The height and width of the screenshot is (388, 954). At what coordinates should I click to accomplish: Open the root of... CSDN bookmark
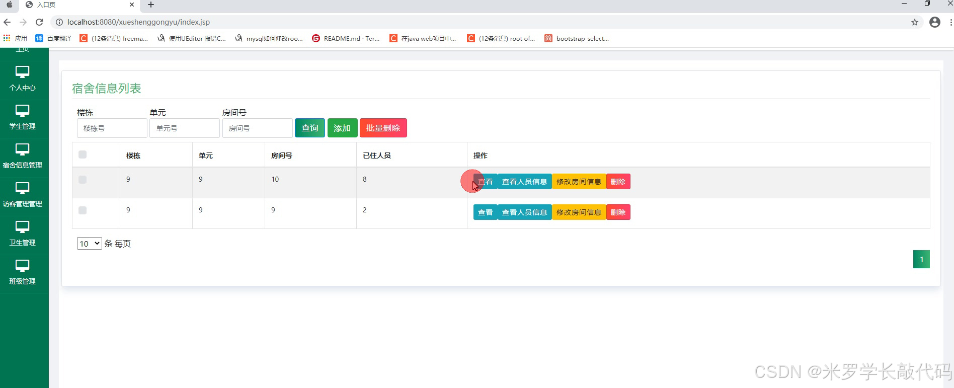501,38
